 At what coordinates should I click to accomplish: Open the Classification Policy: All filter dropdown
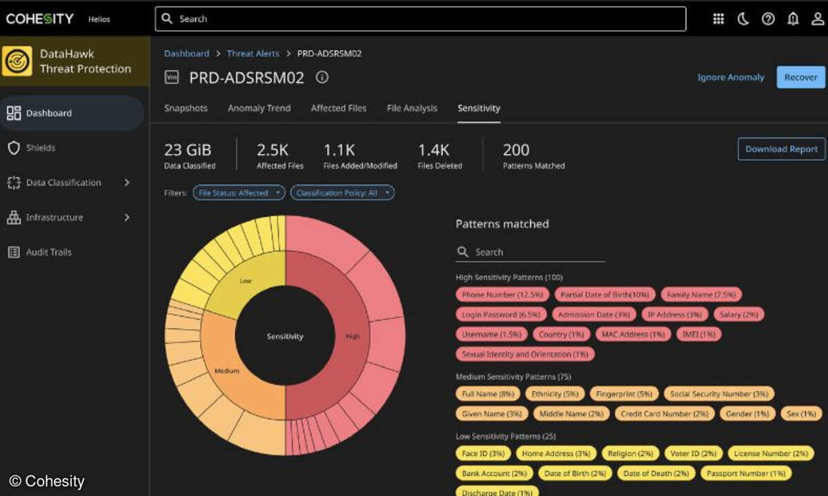point(342,193)
